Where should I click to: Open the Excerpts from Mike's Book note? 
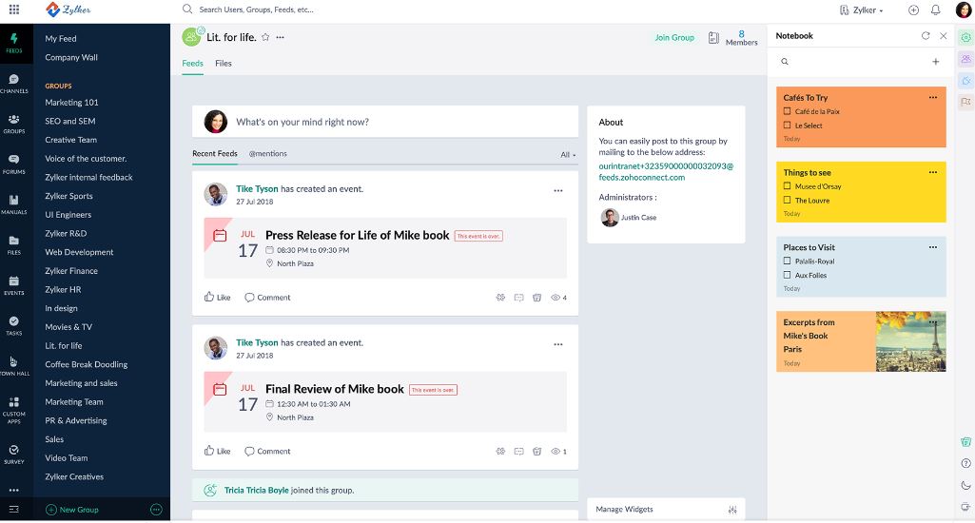pos(861,341)
